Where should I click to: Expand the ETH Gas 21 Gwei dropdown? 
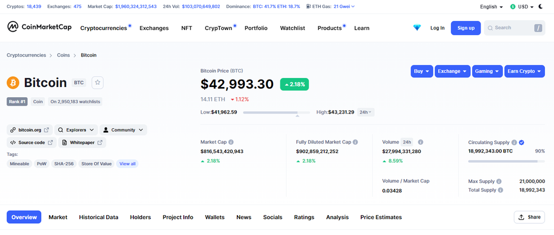click(344, 6)
